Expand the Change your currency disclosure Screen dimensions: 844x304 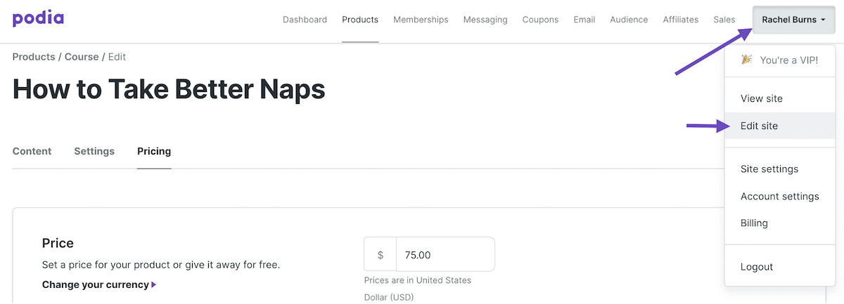98,285
